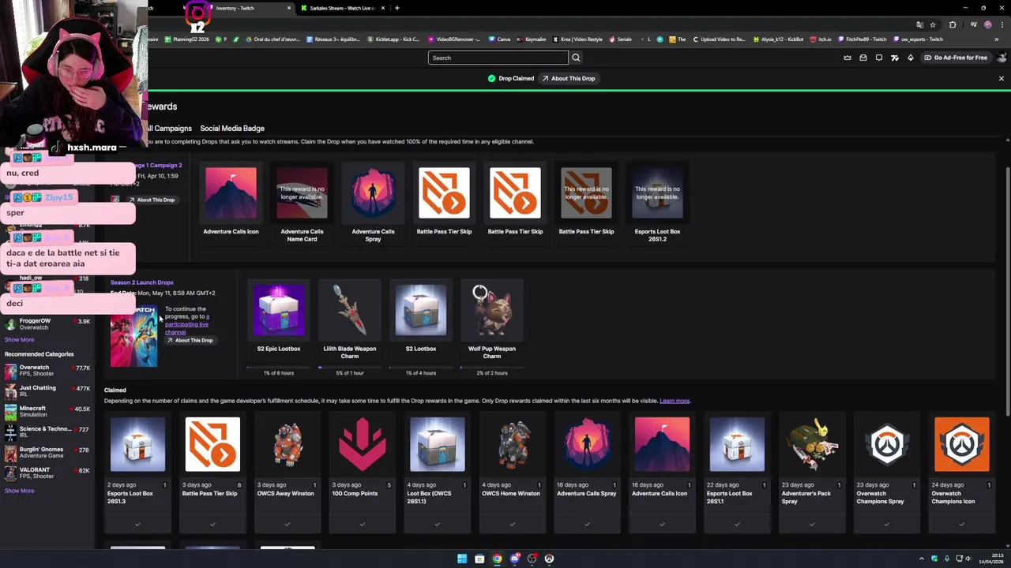Open claimed 100 Comp Points item
The image size is (1011, 568).
click(362, 444)
